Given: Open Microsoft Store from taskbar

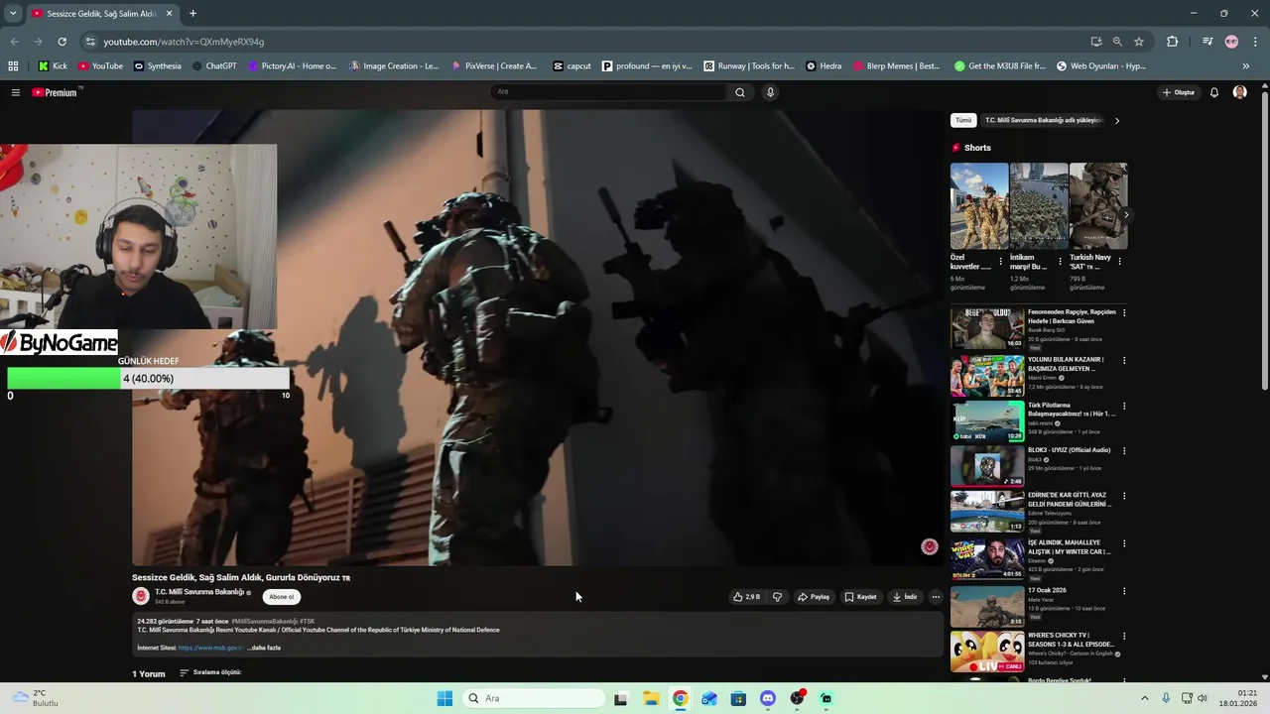Looking at the screenshot, I should 738,698.
